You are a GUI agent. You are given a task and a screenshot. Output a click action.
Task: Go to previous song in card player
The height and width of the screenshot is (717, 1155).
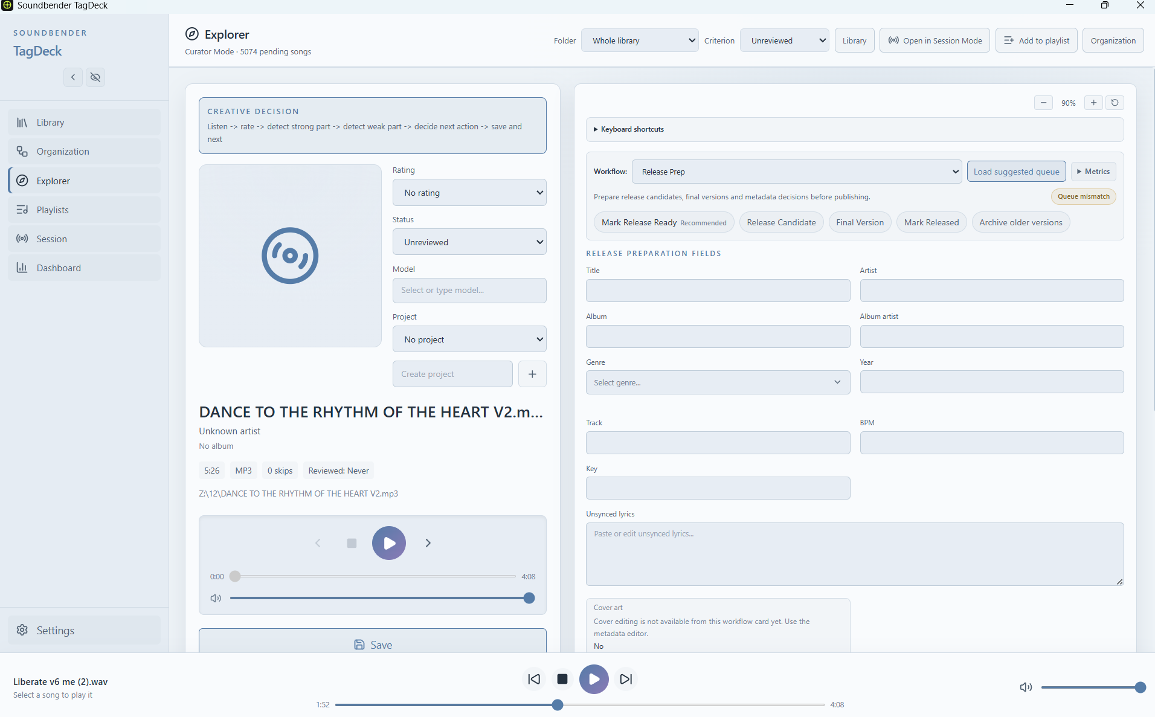(318, 543)
